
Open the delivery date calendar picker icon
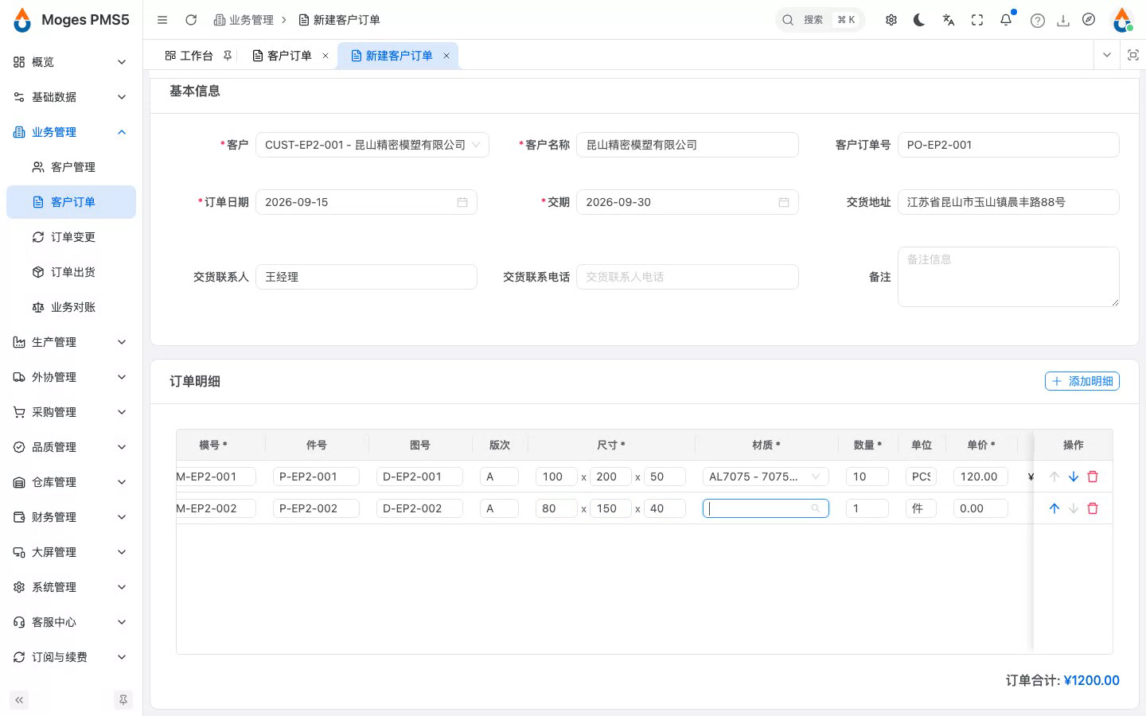point(784,202)
